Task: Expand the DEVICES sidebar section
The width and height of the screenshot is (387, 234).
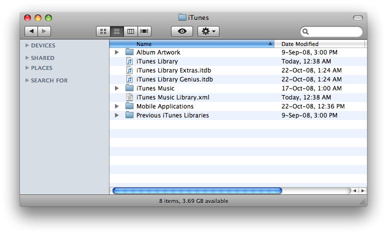Action: (x=27, y=45)
